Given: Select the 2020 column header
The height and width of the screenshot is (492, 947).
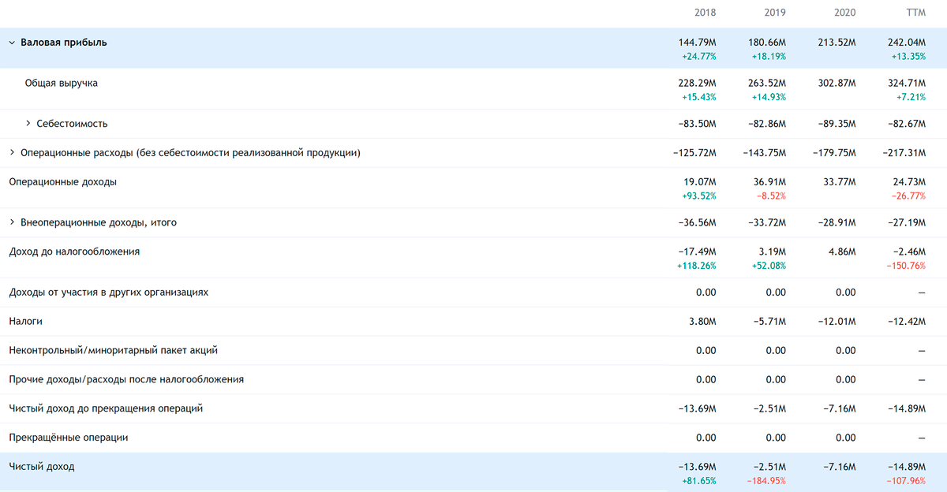Looking at the screenshot, I should pyautogui.click(x=844, y=13).
